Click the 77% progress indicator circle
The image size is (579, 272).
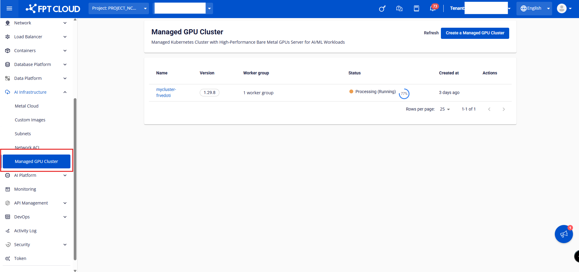coord(404,94)
